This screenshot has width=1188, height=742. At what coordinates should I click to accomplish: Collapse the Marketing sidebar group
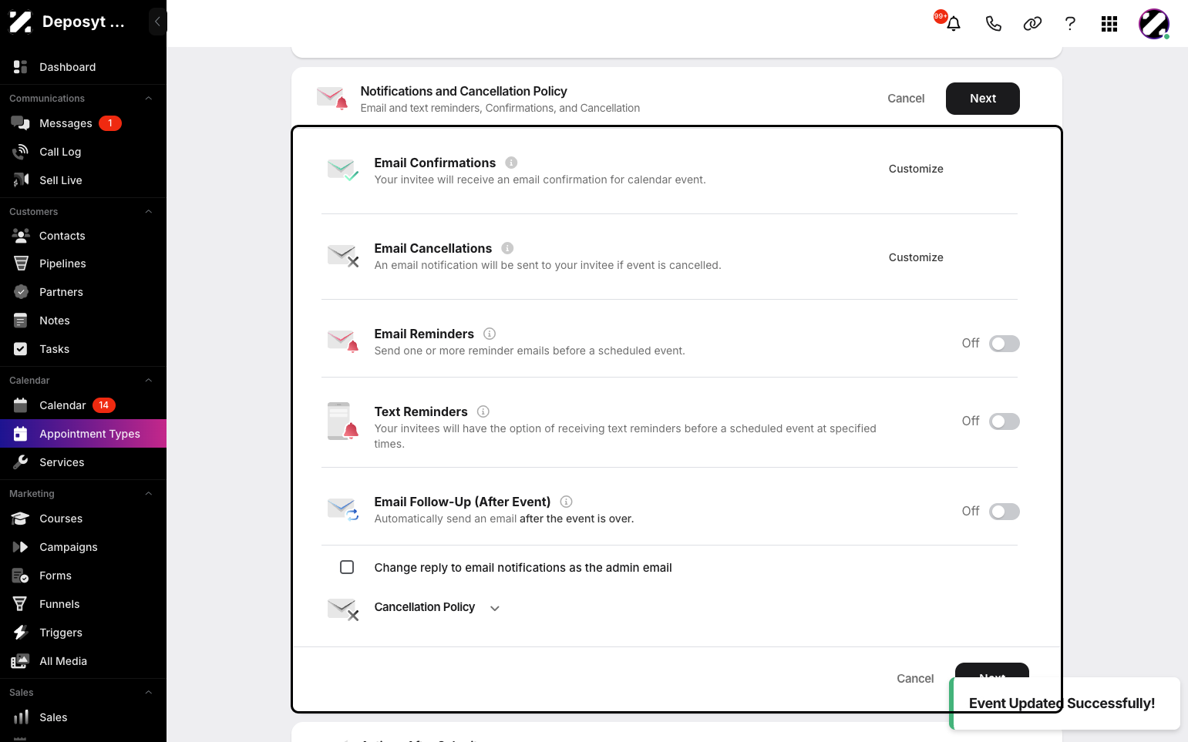click(149, 494)
